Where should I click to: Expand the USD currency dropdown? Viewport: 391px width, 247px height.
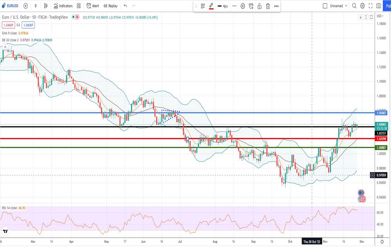380,16
